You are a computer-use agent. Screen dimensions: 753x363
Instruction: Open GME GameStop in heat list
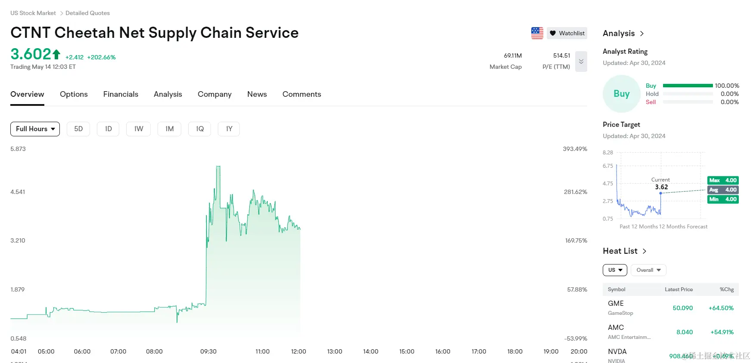point(671,308)
